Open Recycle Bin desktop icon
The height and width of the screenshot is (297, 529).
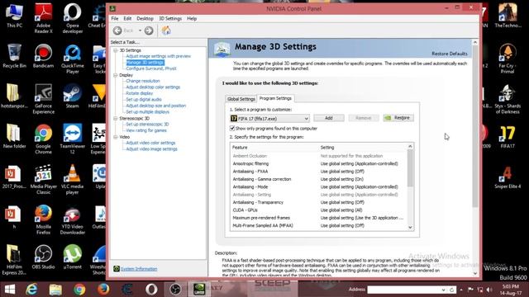14,56
